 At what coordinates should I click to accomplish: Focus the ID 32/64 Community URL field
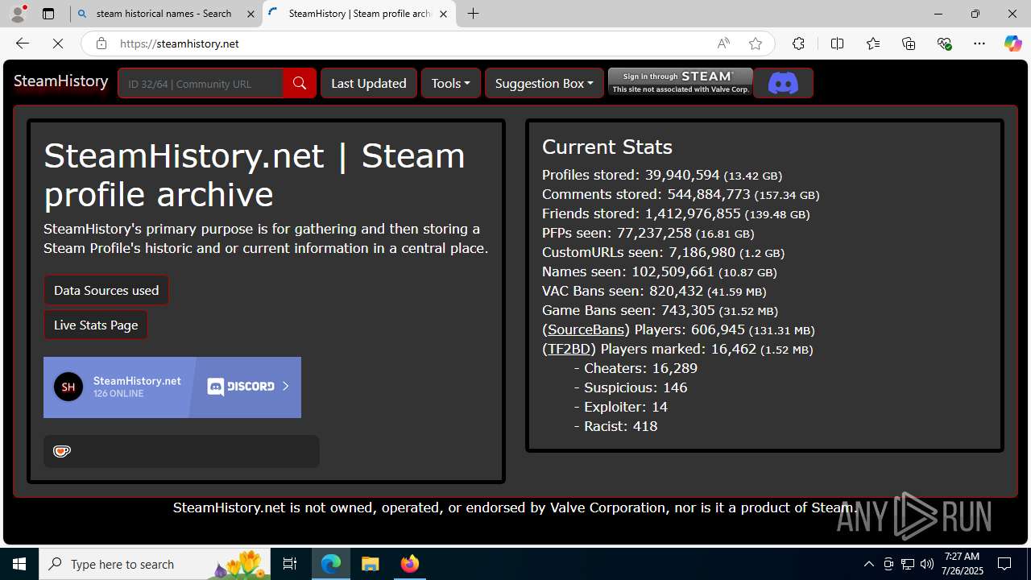(201, 83)
